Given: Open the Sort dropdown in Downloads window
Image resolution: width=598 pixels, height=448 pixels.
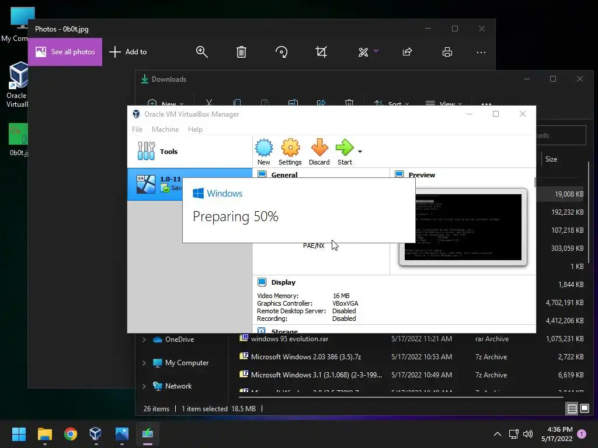Looking at the screenshot, I should 391,103.
